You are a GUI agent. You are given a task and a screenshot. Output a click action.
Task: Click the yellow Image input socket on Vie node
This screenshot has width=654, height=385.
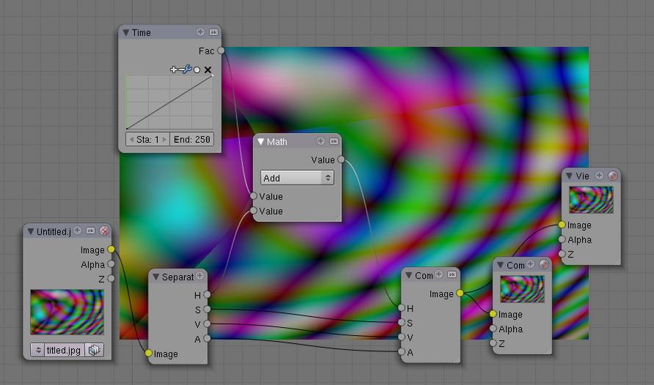[x=562, y=224]
